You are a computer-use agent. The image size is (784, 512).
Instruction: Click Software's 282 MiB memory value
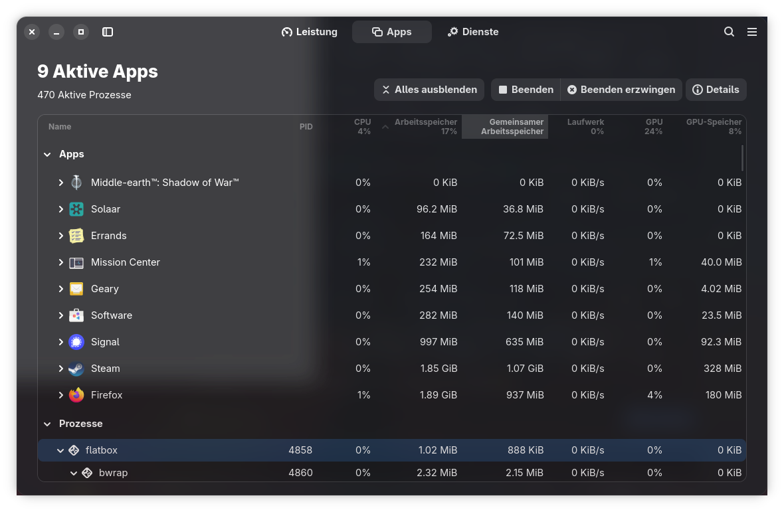439,315
